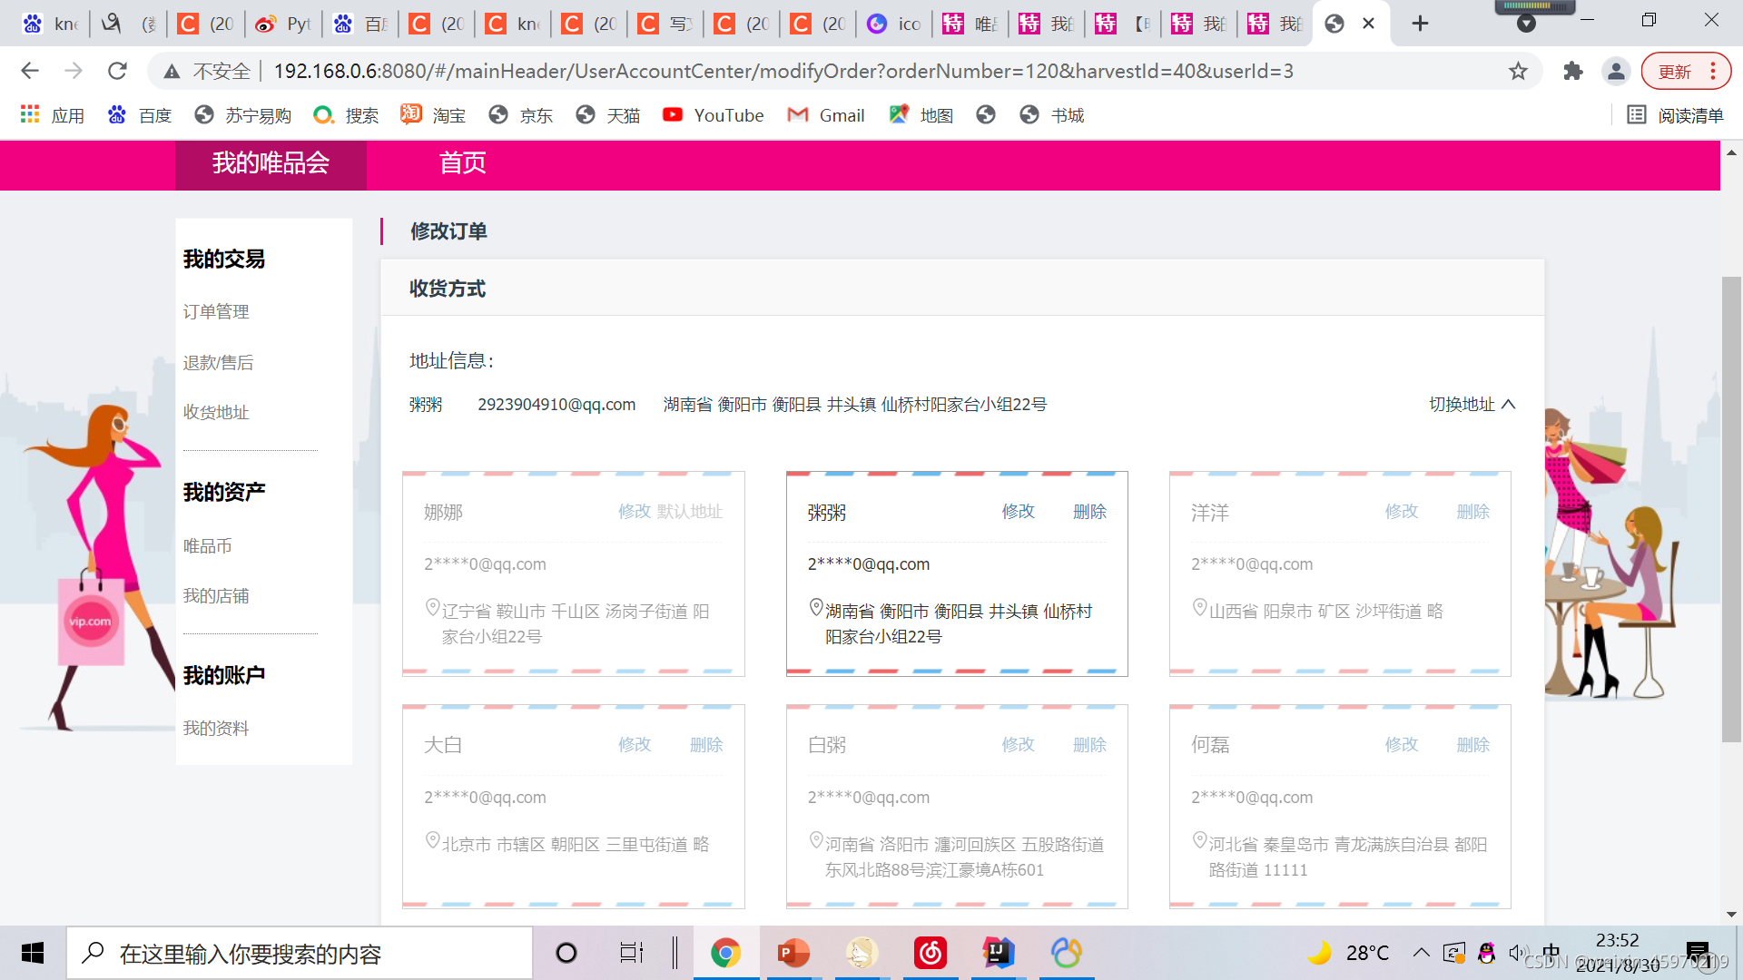Open the 地图 bookmark
The width and height of the screenshot is (1743, 980).
(x=920, y=115)
